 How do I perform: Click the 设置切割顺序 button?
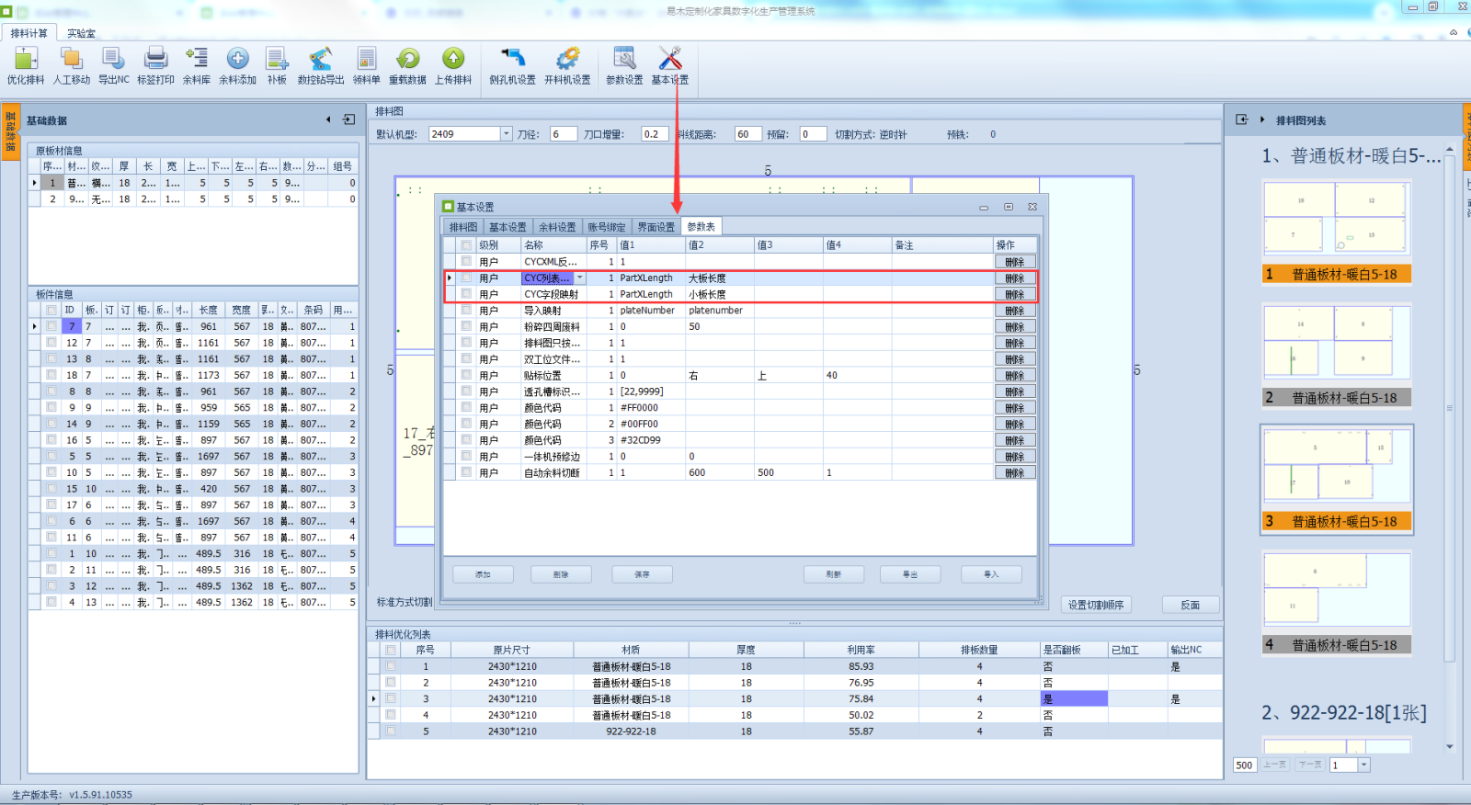tap(1095, 605)
